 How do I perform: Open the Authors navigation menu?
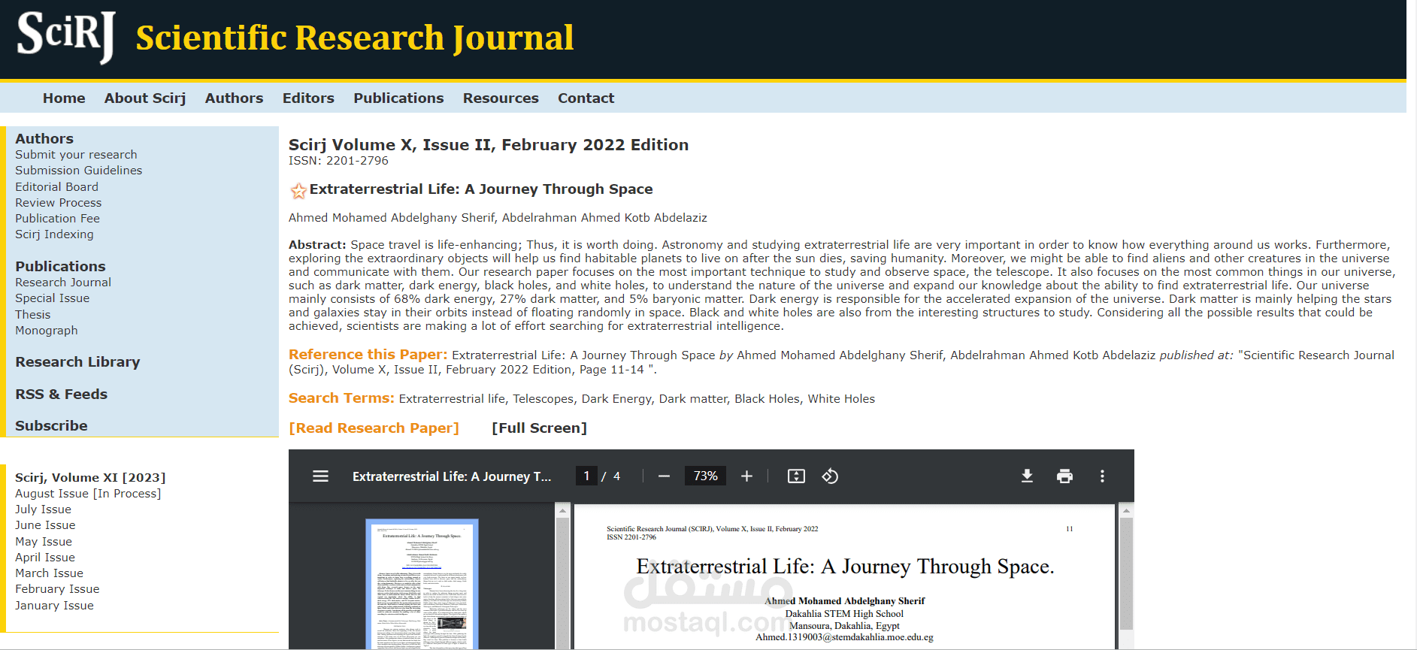point(234,98)
